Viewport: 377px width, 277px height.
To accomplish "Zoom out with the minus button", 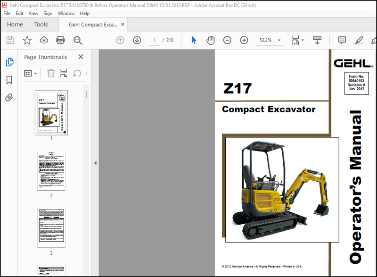I will [x=227, y=40].
